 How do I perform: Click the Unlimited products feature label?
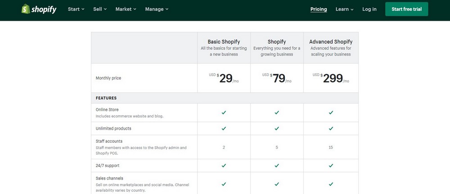click(x=113, y=129)
